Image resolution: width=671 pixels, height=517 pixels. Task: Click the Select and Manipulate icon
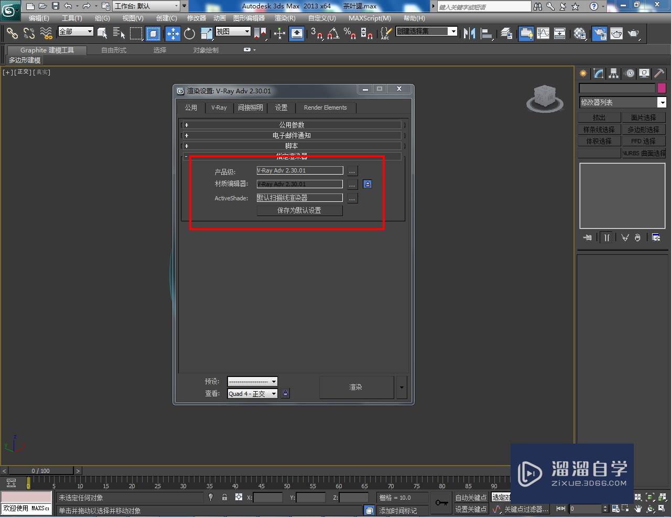(279, 34)
